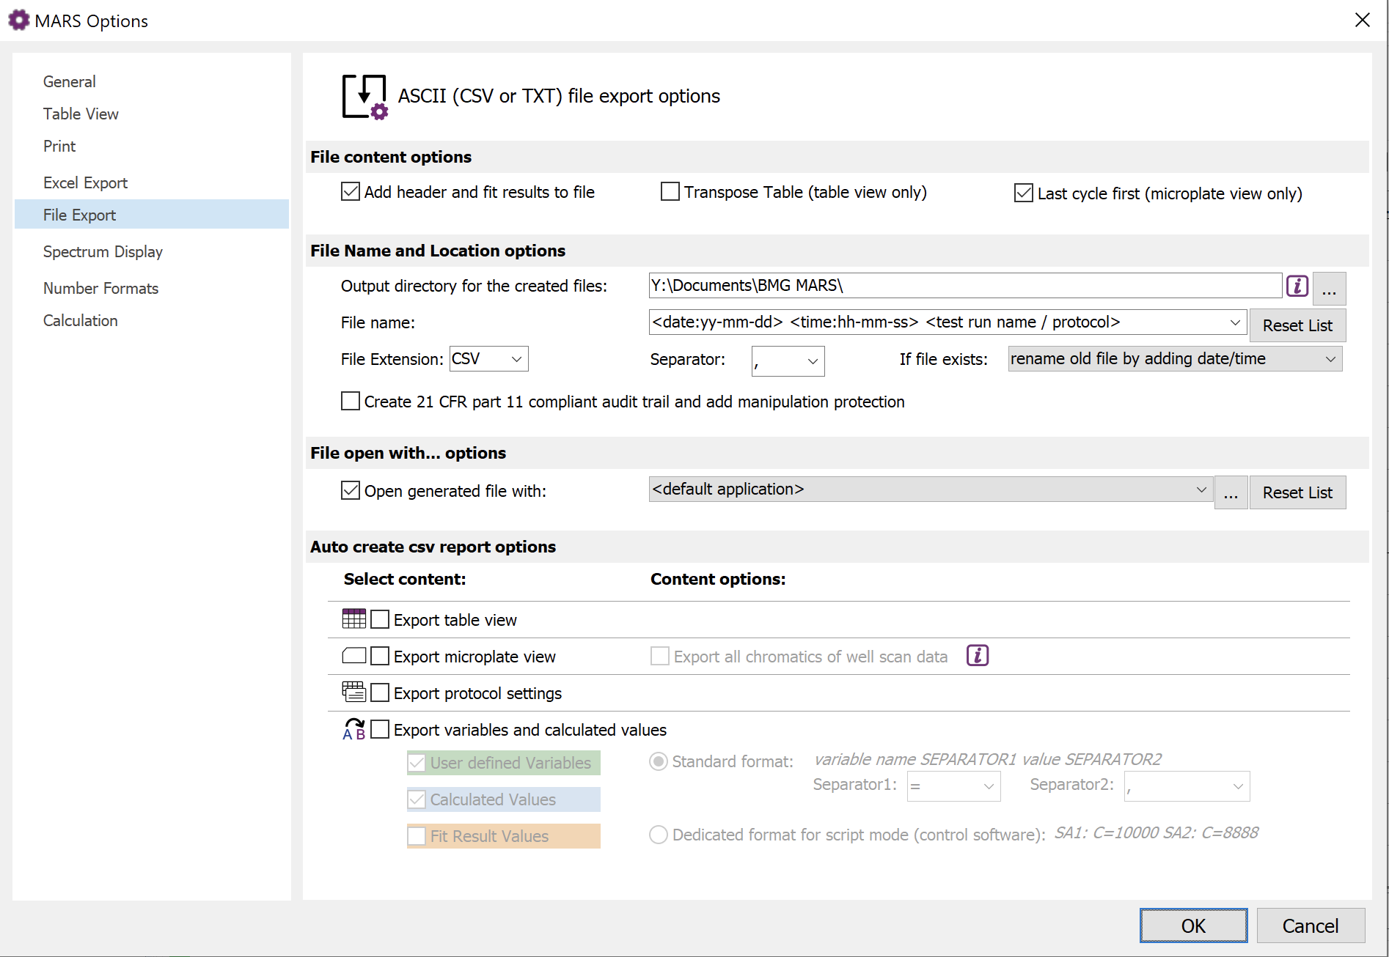Screen dimensions: 1389x957
Task: Click the info icon next to well scan chromatics
Action: (x=977, y=656)
